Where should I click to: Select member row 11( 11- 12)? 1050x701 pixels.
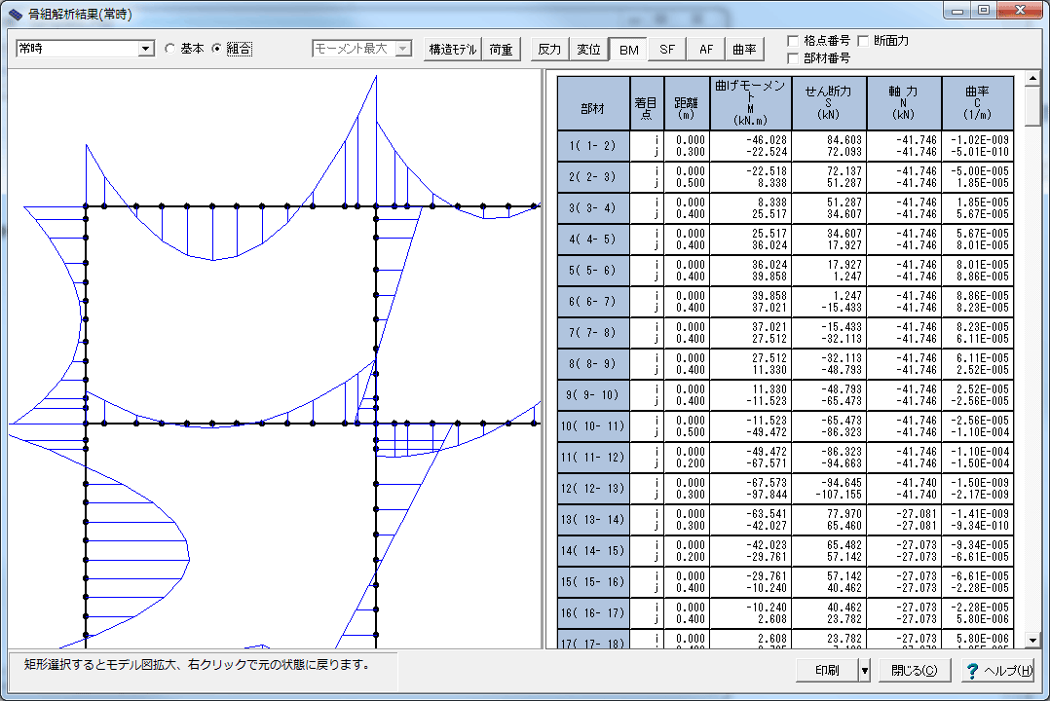593,458
